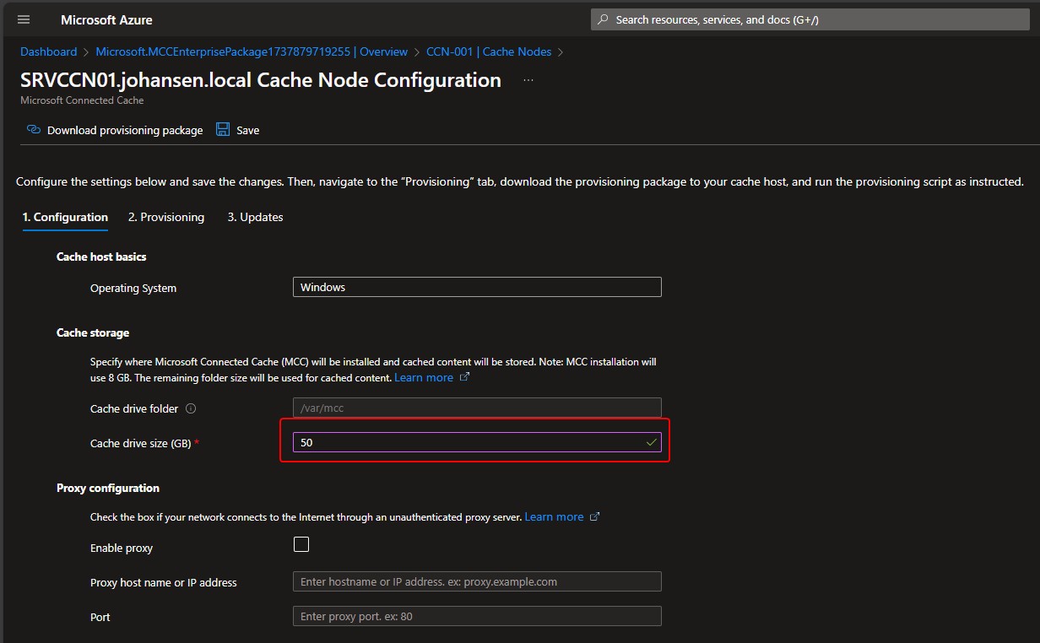Viewport: 1040px width, 643px height.
Task: Focus the Azure search resources box
Action: [x=810, y=19]
